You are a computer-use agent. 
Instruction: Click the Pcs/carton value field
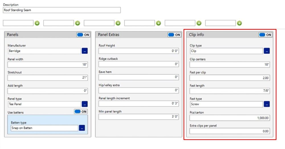pyautogui.click(x=230, y=118)
